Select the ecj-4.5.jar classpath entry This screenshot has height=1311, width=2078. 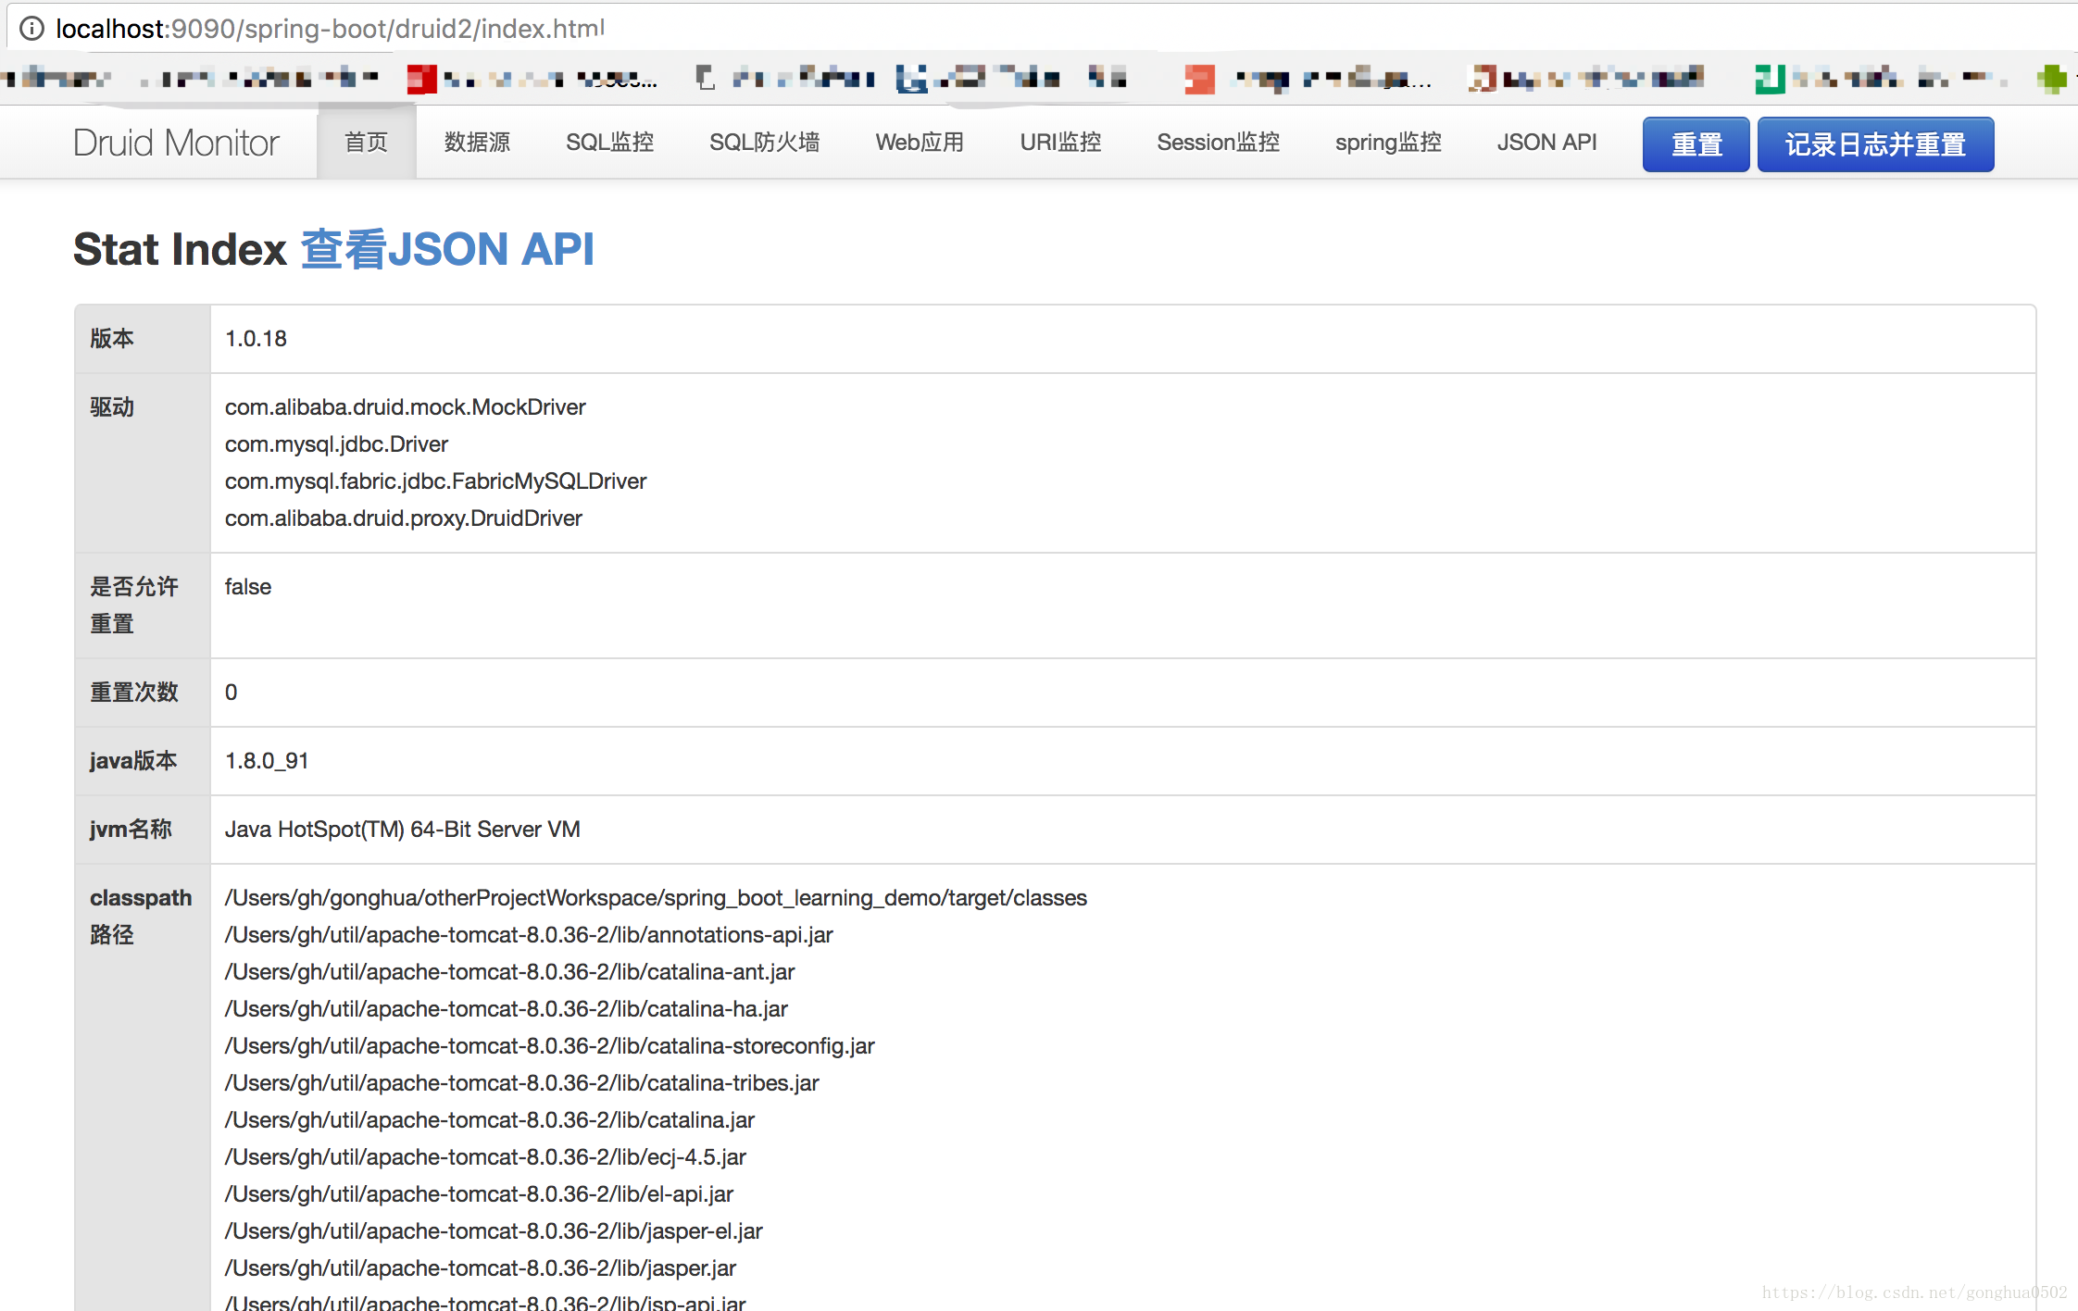point(485,1157)
